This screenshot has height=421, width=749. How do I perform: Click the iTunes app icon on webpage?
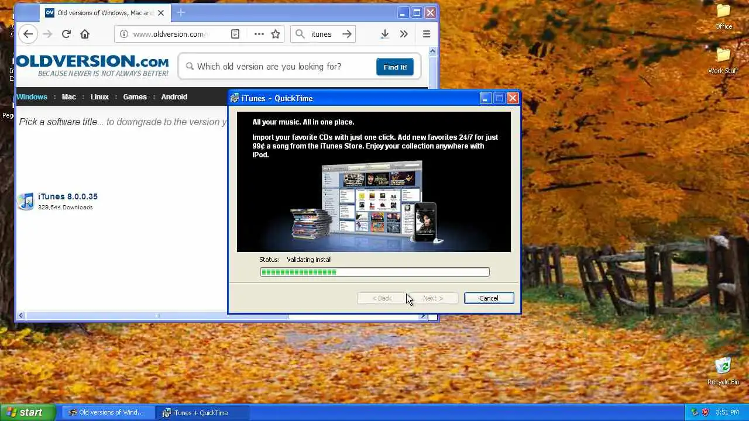(26, 201)
